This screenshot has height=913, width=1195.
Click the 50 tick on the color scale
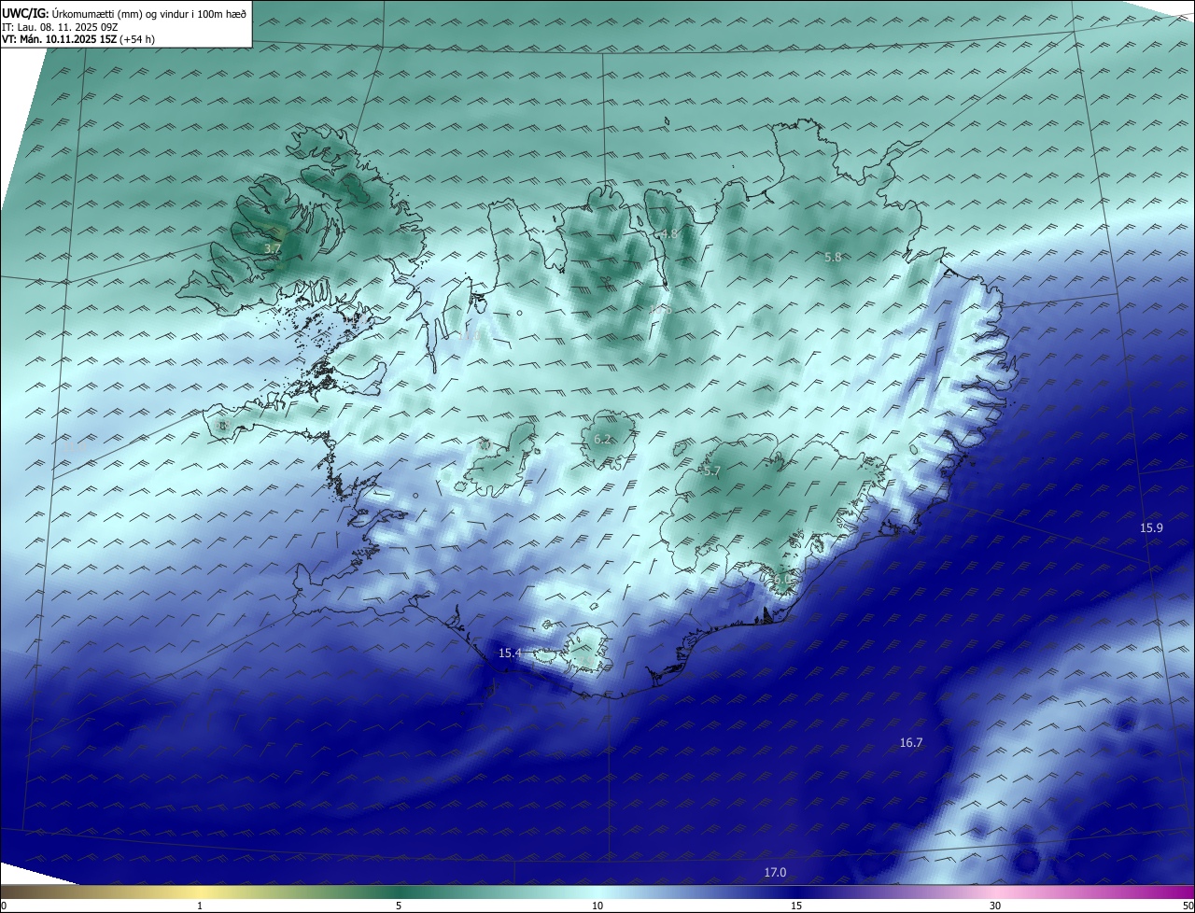coord(1188,906)
